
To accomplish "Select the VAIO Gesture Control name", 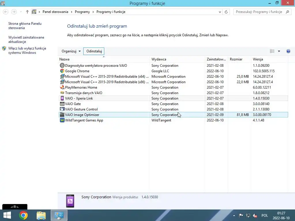I will click(x=81, y=109).
